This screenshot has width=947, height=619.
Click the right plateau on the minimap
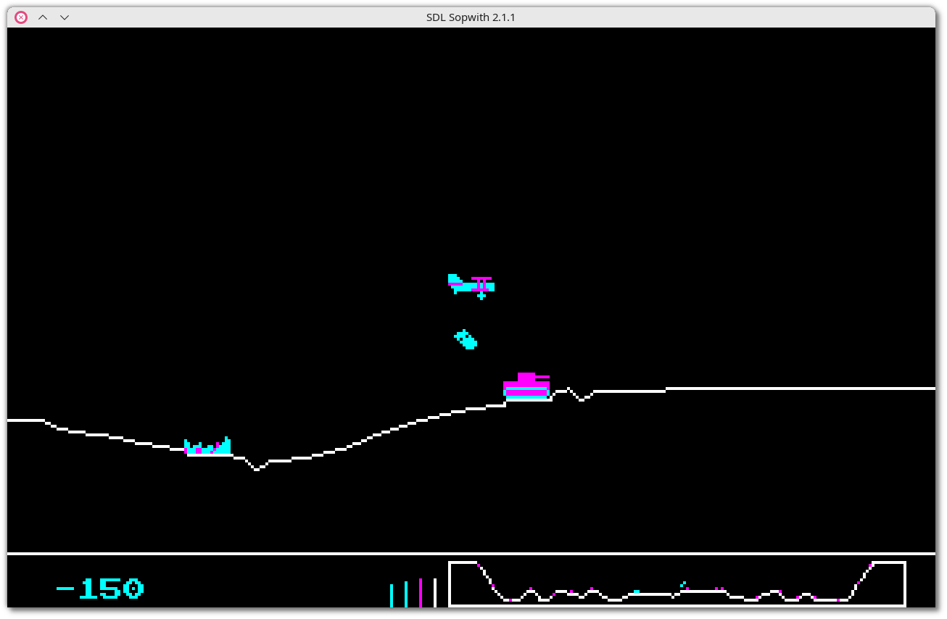[888, 562]
